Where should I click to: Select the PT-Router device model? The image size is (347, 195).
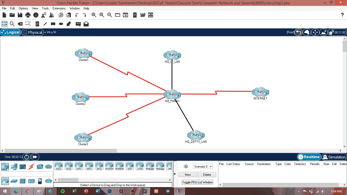point(150,166)
